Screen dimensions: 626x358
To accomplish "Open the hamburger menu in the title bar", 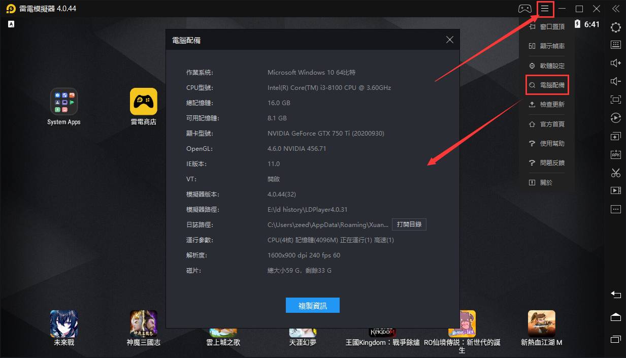I will pos(545,9).
